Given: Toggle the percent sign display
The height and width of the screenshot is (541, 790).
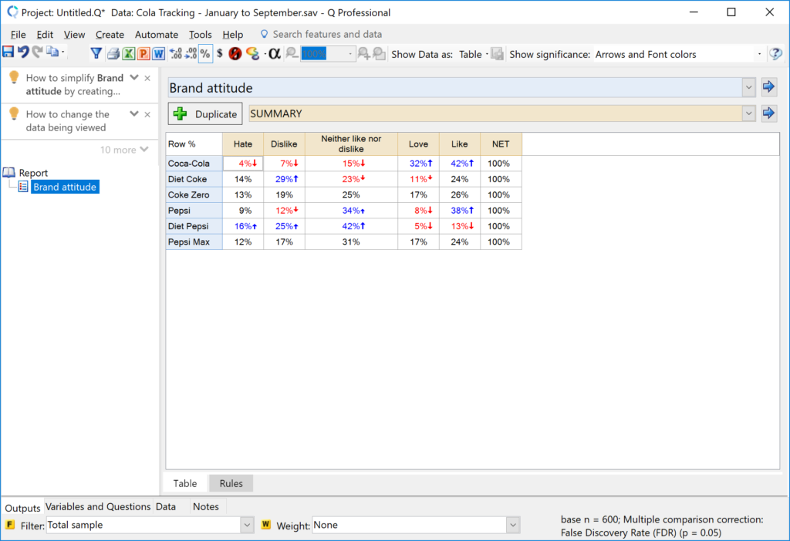Looking at the screenshot, I should point(205,53).
